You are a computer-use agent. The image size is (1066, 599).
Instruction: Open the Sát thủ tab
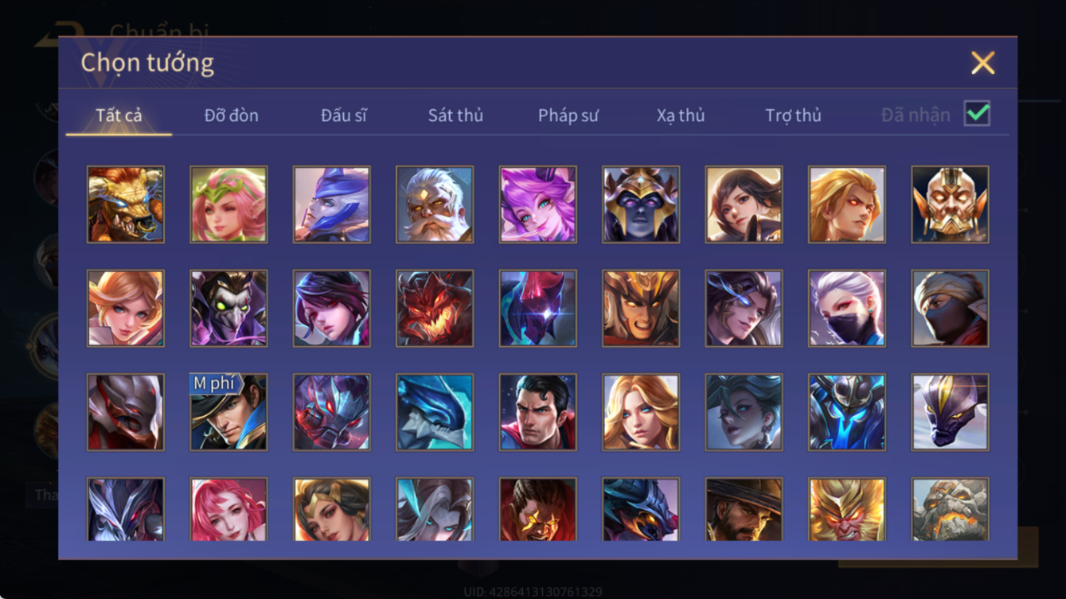(x=455, y=115)
